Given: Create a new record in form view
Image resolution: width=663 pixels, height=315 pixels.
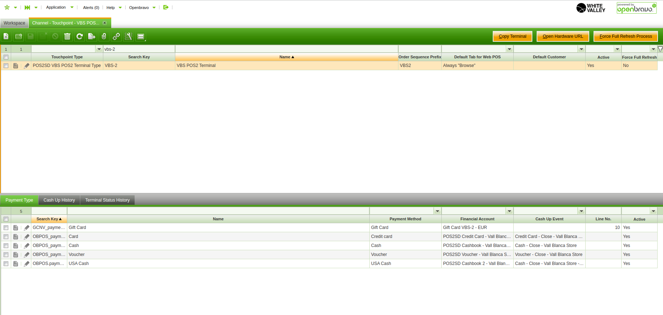Looking at the screenshot, I should pyautogui.click(x=6, y=36).
